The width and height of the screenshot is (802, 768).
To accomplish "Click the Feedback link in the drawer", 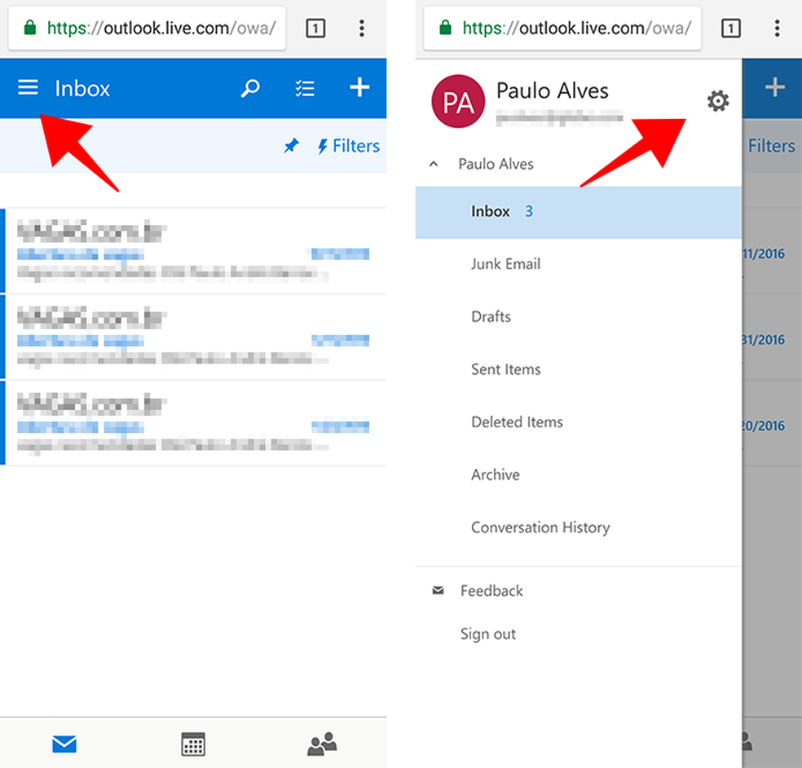I will (491, 591).
